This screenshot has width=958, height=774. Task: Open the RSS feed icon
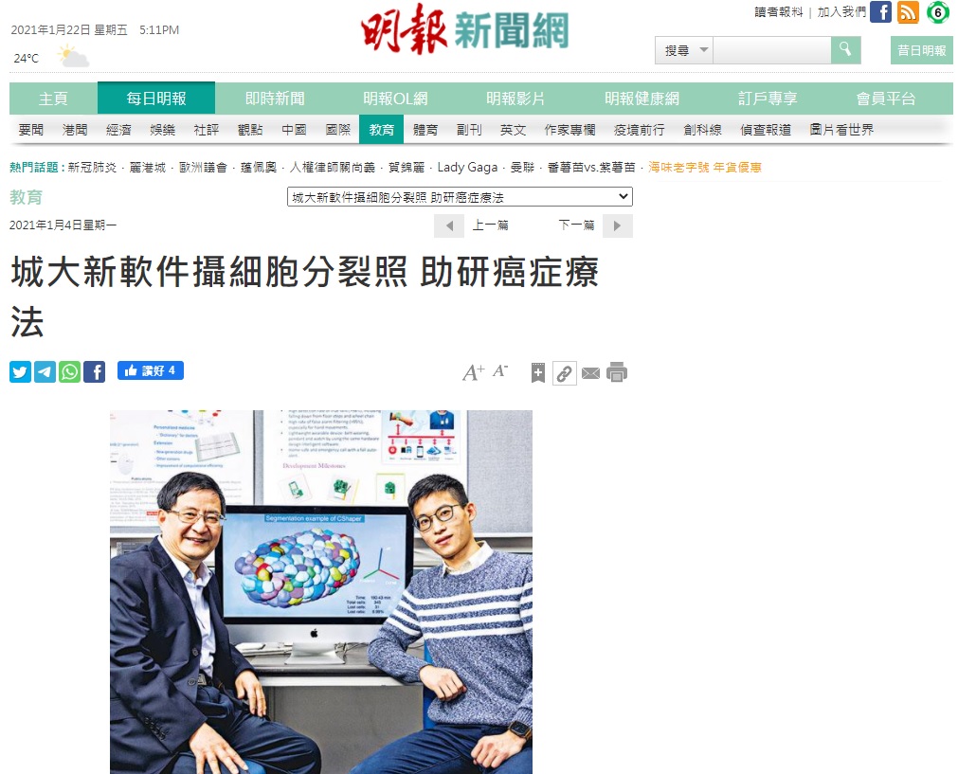(x=908, y=12)
